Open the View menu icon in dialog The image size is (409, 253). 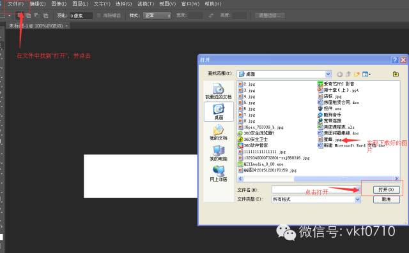tap(366, 75)
